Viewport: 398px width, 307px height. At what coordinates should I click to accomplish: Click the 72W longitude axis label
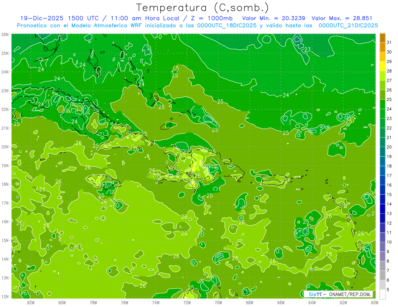pyautogui.click(x=187, y=302)
